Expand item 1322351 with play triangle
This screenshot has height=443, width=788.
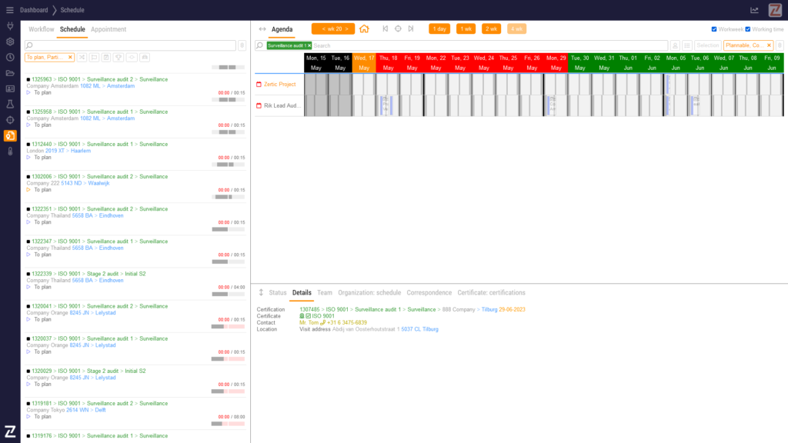tap(28, 222)
